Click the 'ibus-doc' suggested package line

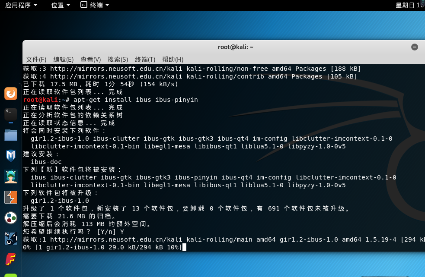point(46,162)
